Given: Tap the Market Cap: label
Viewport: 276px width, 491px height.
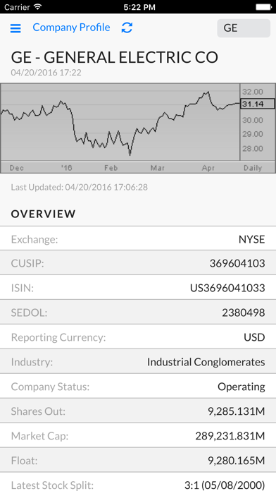Looking at the screenshot, I should point(39,436).
